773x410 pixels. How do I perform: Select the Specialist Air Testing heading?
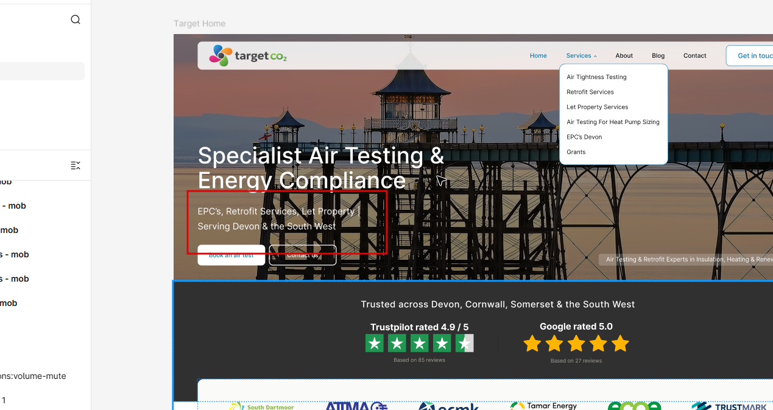pos(321,168)
